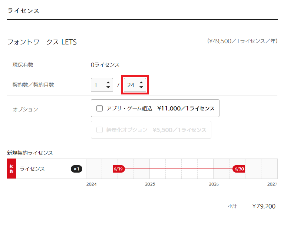
Task: Decrease contract months stepper down arrow
Action: click(141, 87)
